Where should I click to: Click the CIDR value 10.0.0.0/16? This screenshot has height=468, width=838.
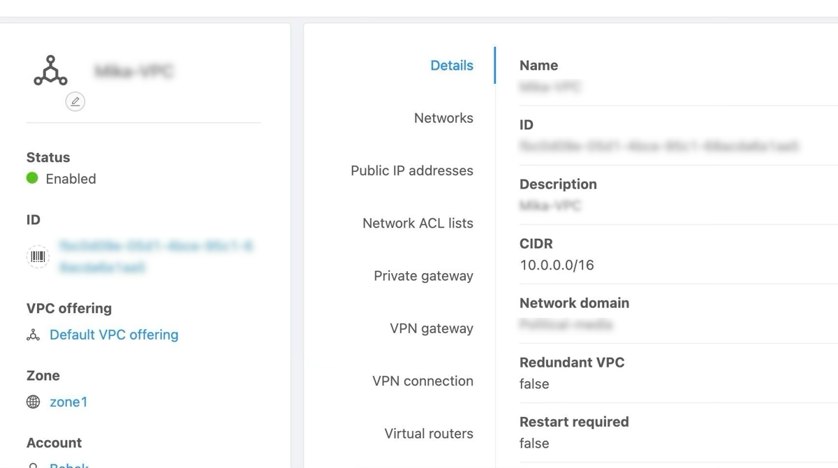pyautogui.click(x=557, y=265)
